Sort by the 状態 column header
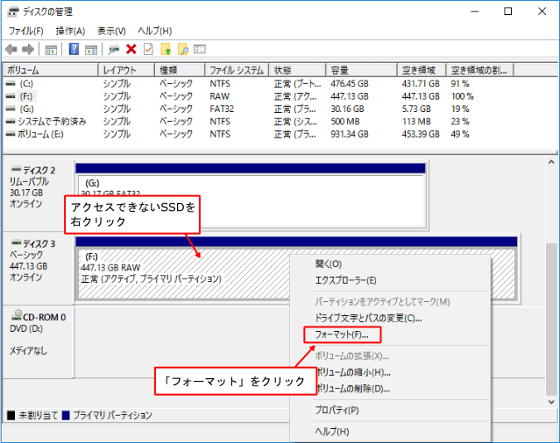560x443 pixels. [297, 70]
